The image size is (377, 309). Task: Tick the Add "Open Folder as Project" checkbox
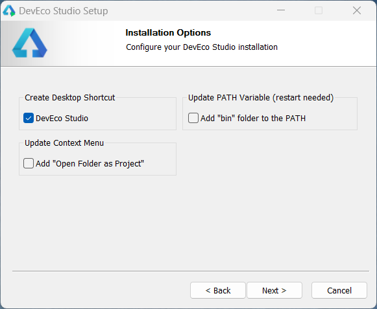(29, 163)
